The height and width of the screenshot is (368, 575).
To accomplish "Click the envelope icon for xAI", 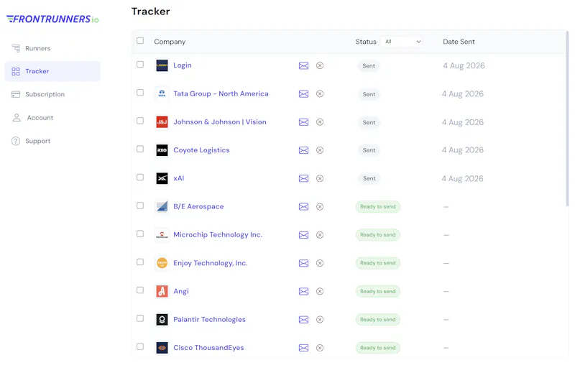I will point(303,178).
